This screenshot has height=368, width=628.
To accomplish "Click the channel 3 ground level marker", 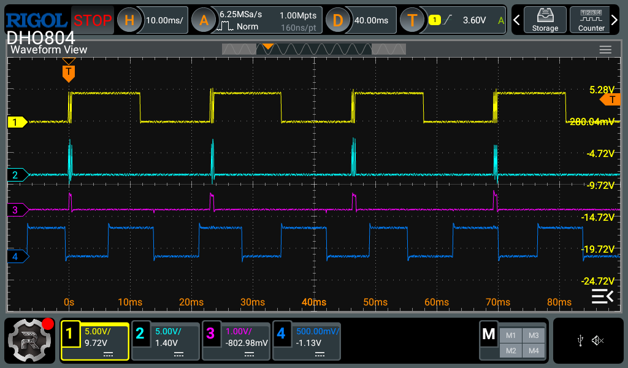I will (18, 210).
